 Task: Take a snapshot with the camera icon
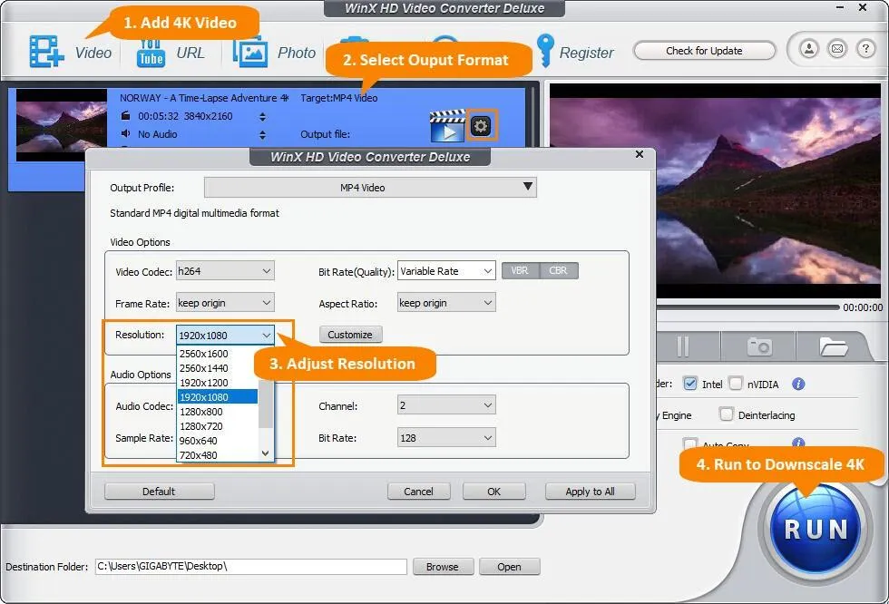(759, 346)
